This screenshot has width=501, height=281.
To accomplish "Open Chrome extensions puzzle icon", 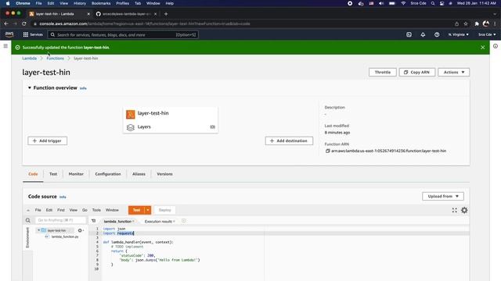I will pos(477,23).
